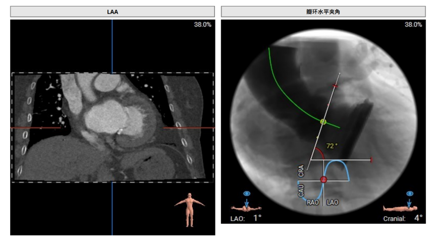
Task: Click the CAU axis label
Action: (x=301, y=191)
